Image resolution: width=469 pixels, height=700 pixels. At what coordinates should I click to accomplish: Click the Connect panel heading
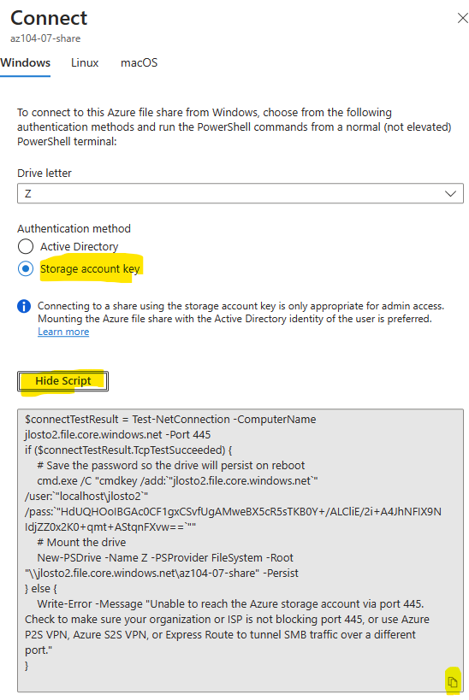click(x=49, y=18)
